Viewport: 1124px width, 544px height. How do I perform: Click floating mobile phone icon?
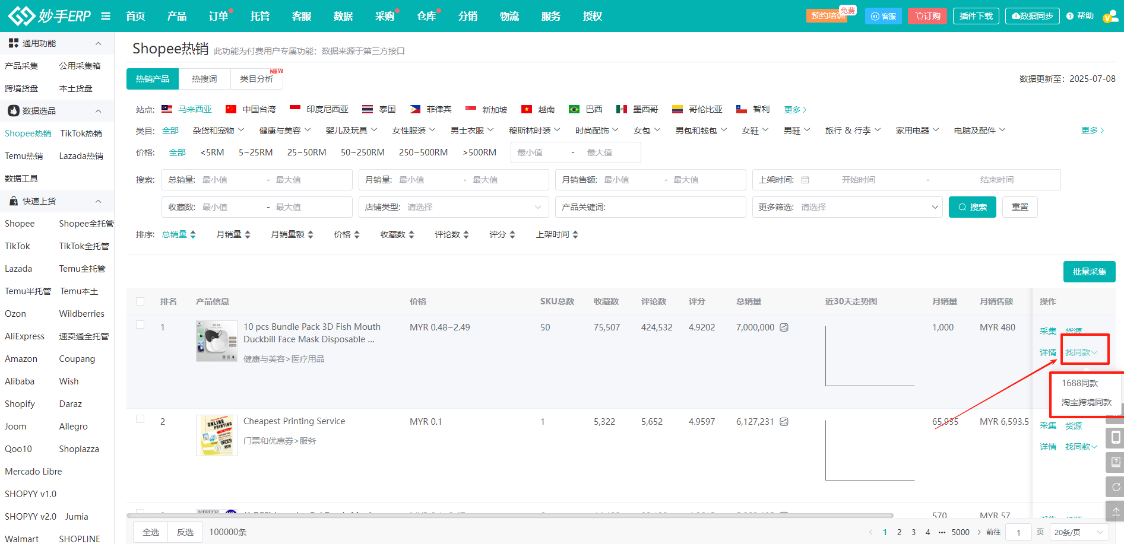(1116, 437)
